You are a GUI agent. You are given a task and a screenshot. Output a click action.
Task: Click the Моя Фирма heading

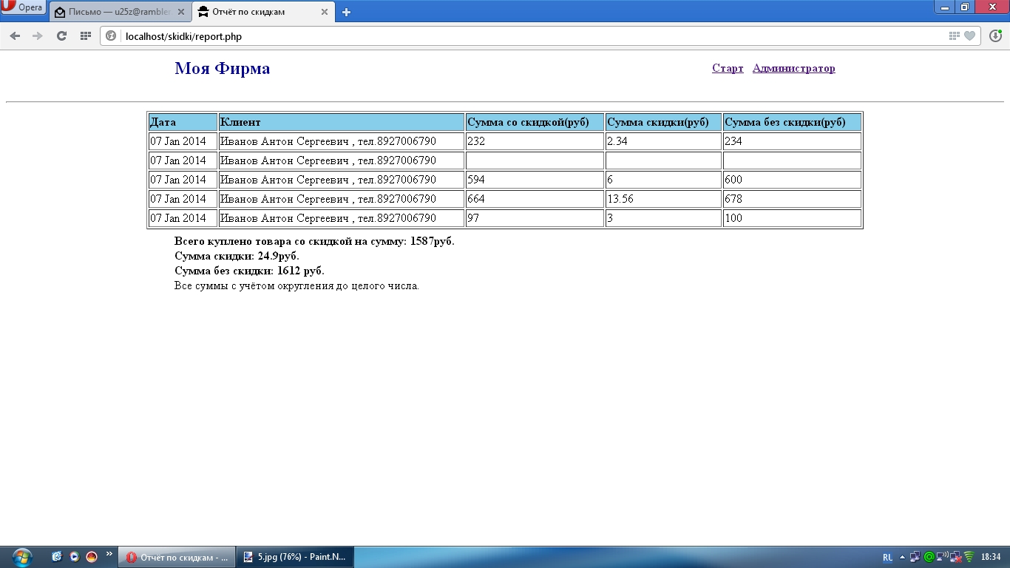223,68
